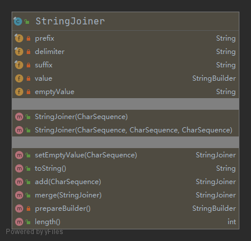Click the method icon beside length()

pos(19,222)
